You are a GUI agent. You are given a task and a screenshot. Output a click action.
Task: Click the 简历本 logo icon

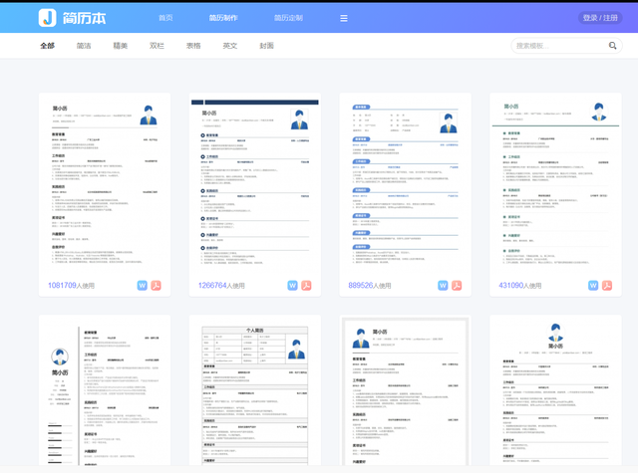(x=47, y=18)
